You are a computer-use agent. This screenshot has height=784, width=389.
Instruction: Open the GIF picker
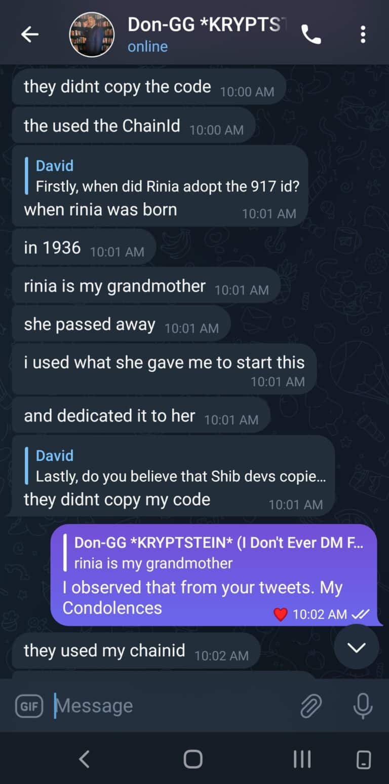coord(29,706)
